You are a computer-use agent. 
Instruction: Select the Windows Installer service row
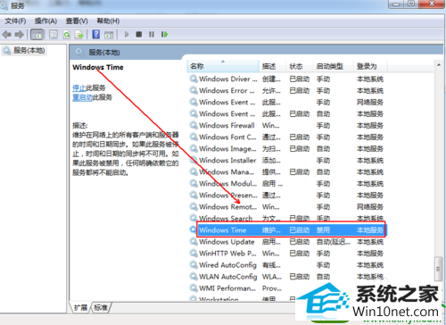(287, 161)
